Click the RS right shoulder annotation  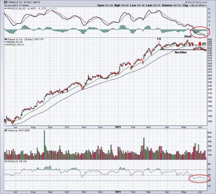[x=204, y=44]
